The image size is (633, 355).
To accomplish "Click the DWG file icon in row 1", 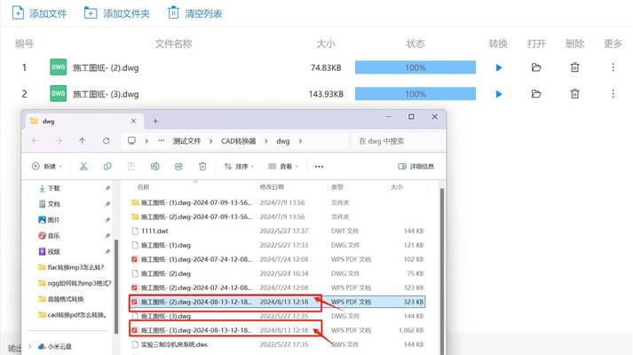I will [x=58, y=67].
